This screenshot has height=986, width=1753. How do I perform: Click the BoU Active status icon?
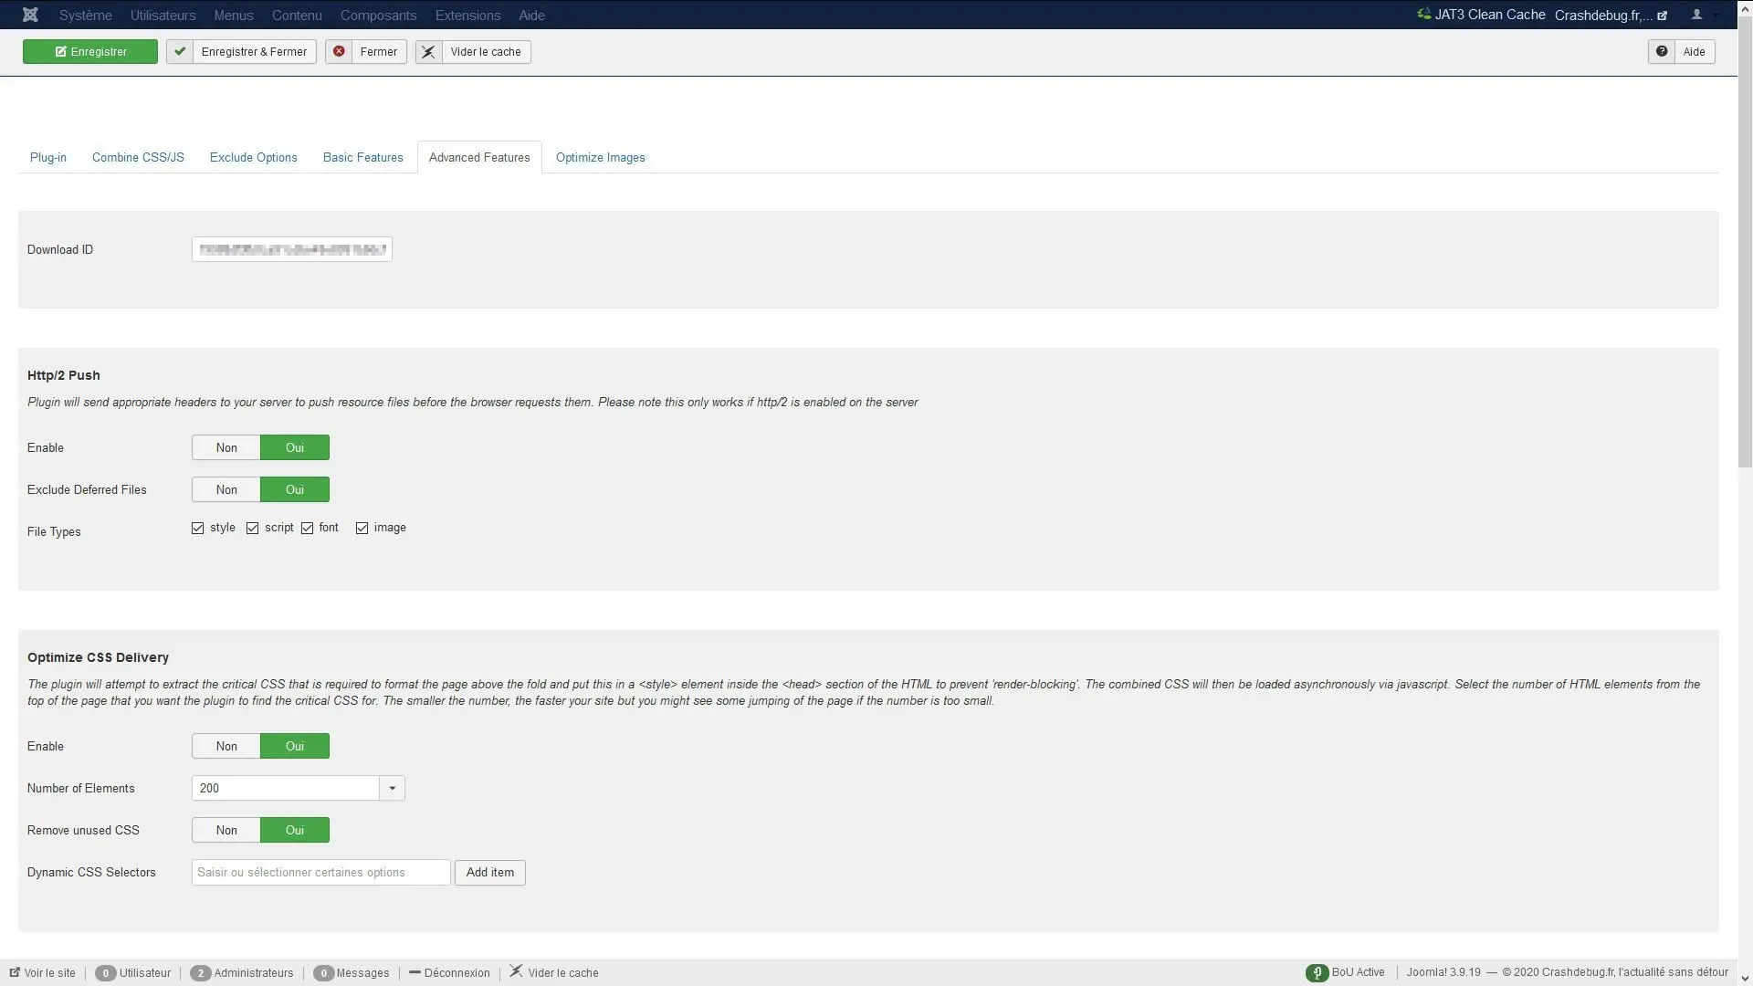1317,973
